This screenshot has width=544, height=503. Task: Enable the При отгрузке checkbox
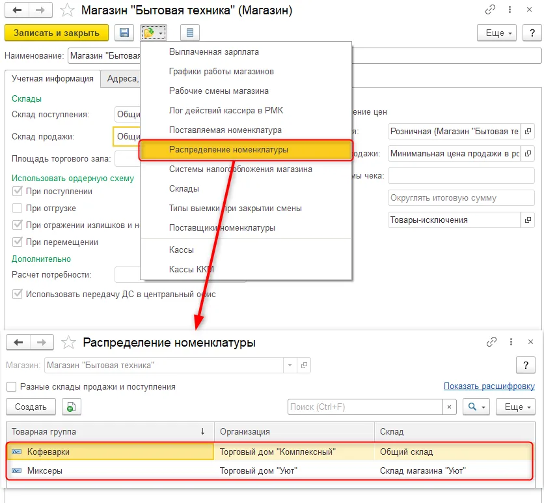click(18, 208)
